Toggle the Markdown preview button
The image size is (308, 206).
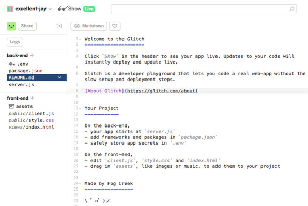coord(89,26)
